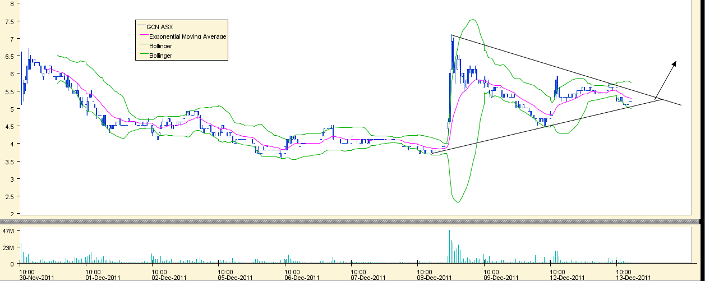Click the 10:00 time label above 13-Dec-2011
Screen dimensions: 705x281
(x=624, y=271)
